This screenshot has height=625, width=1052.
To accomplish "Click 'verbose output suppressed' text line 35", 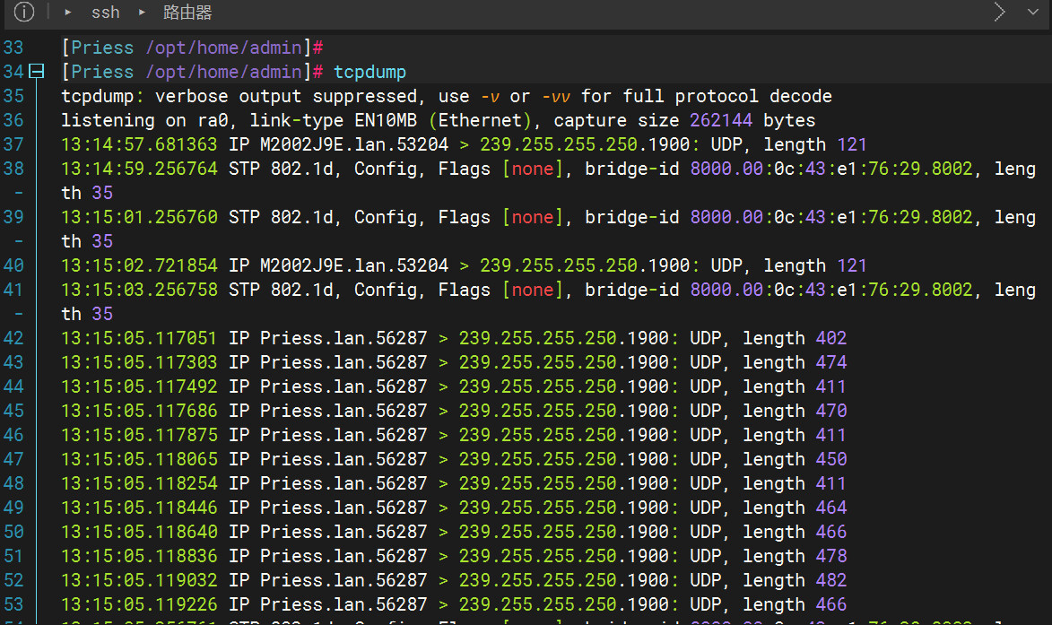I will click(x=289, y=96).
